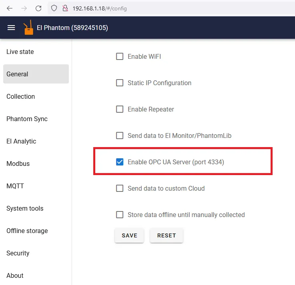Check Store data offline until manually collected
Screen dimensions: 295x285
[120, 215]
